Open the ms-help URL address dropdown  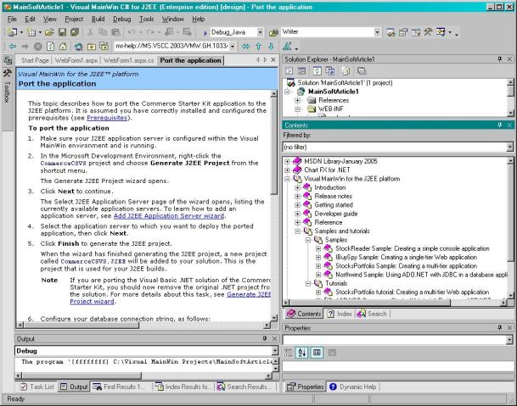pyautogui.click(x=233, y=46)
